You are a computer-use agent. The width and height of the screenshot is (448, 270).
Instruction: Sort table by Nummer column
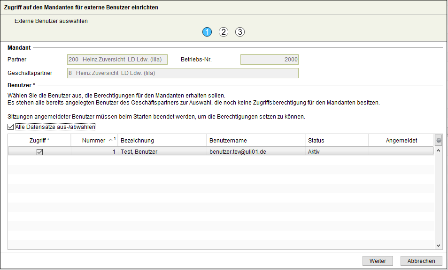[93, 141]
